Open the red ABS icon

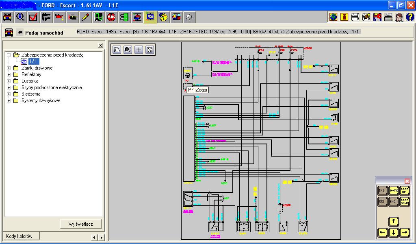tap(111, 17)
